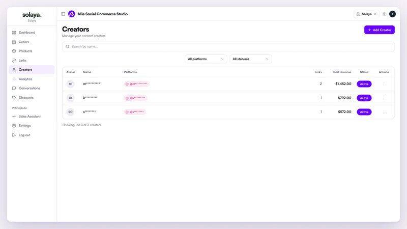Open the Solaya workspace switcher

coord(366,14)
